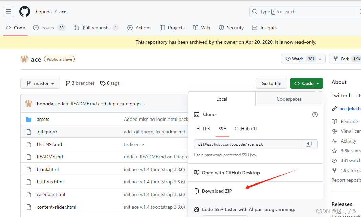The width and height of the screenshot is (361, 217).
Task: Click the GitHub octocat logo
Action: [x=24, y=11]
